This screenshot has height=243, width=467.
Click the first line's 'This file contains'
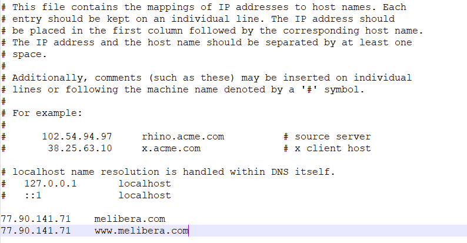pos(65,7)
